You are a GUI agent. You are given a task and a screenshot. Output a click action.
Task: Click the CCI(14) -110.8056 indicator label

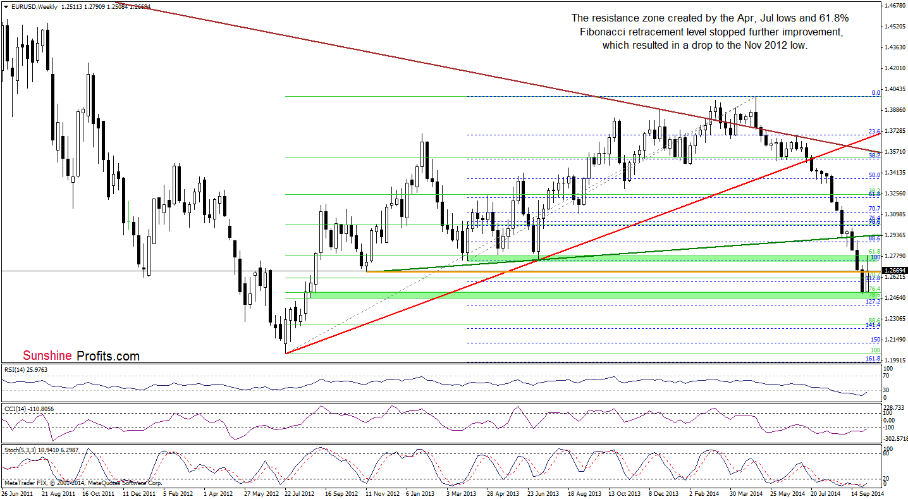click(x=30, y=409)
